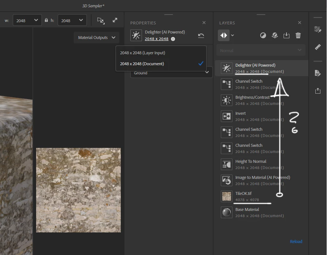This screenshot has height=255, width=327.
Task: Select Channel Switch layer directly below Invert
Action: click(262, 132)
